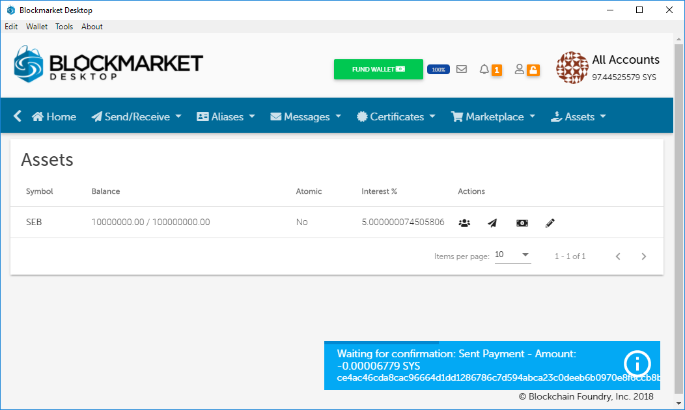Image resolution: width=685 pixels, height=410 pixels.
Task: Click the orange notification count badge
Action: tap(497, 70)
